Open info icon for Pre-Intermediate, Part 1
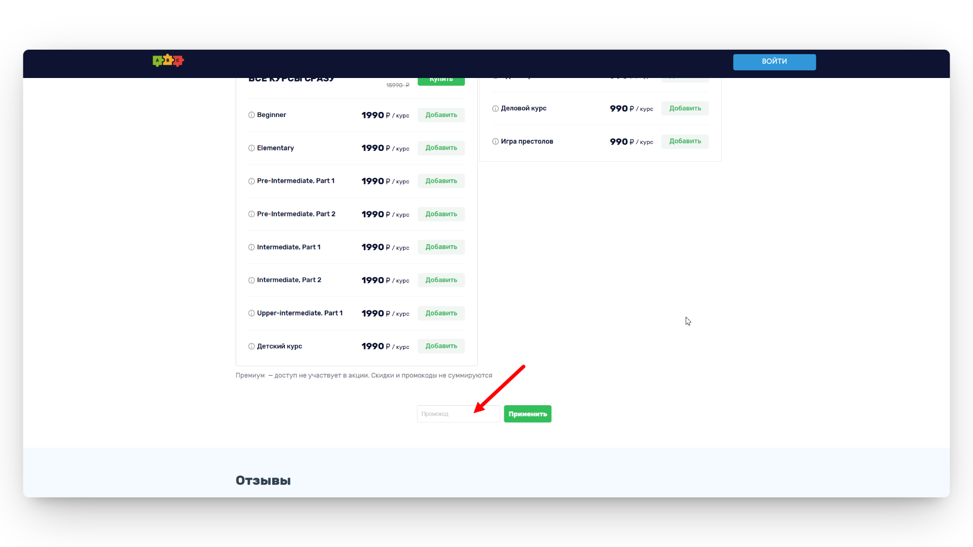The height and width of the screenshot is (547, 973). click(251, 181)
